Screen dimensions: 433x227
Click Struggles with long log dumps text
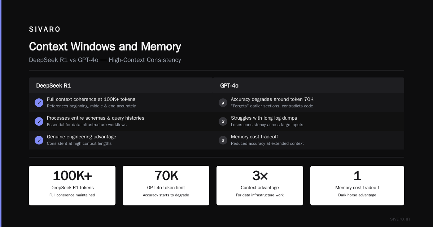pyautogui.click(x=264, y=118)
